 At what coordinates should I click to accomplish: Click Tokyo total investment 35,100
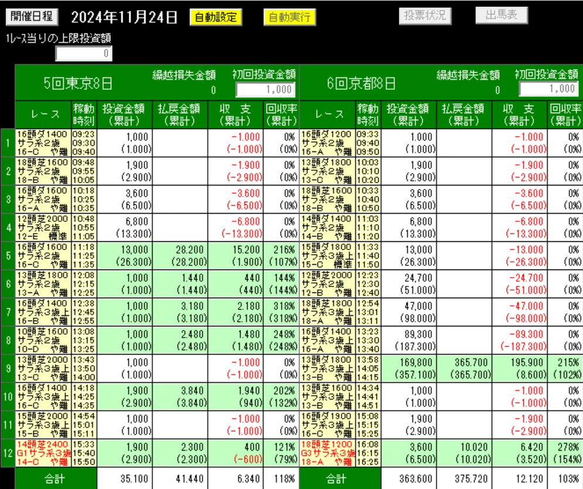coord(124,478)
